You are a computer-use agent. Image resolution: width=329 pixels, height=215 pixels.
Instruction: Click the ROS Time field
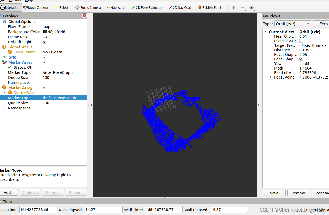38,210
